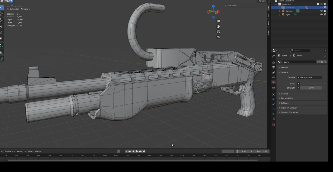
Task: Click the zoom magnifier viewport icon
Action: pyautogui.click(x=218, y=21)
